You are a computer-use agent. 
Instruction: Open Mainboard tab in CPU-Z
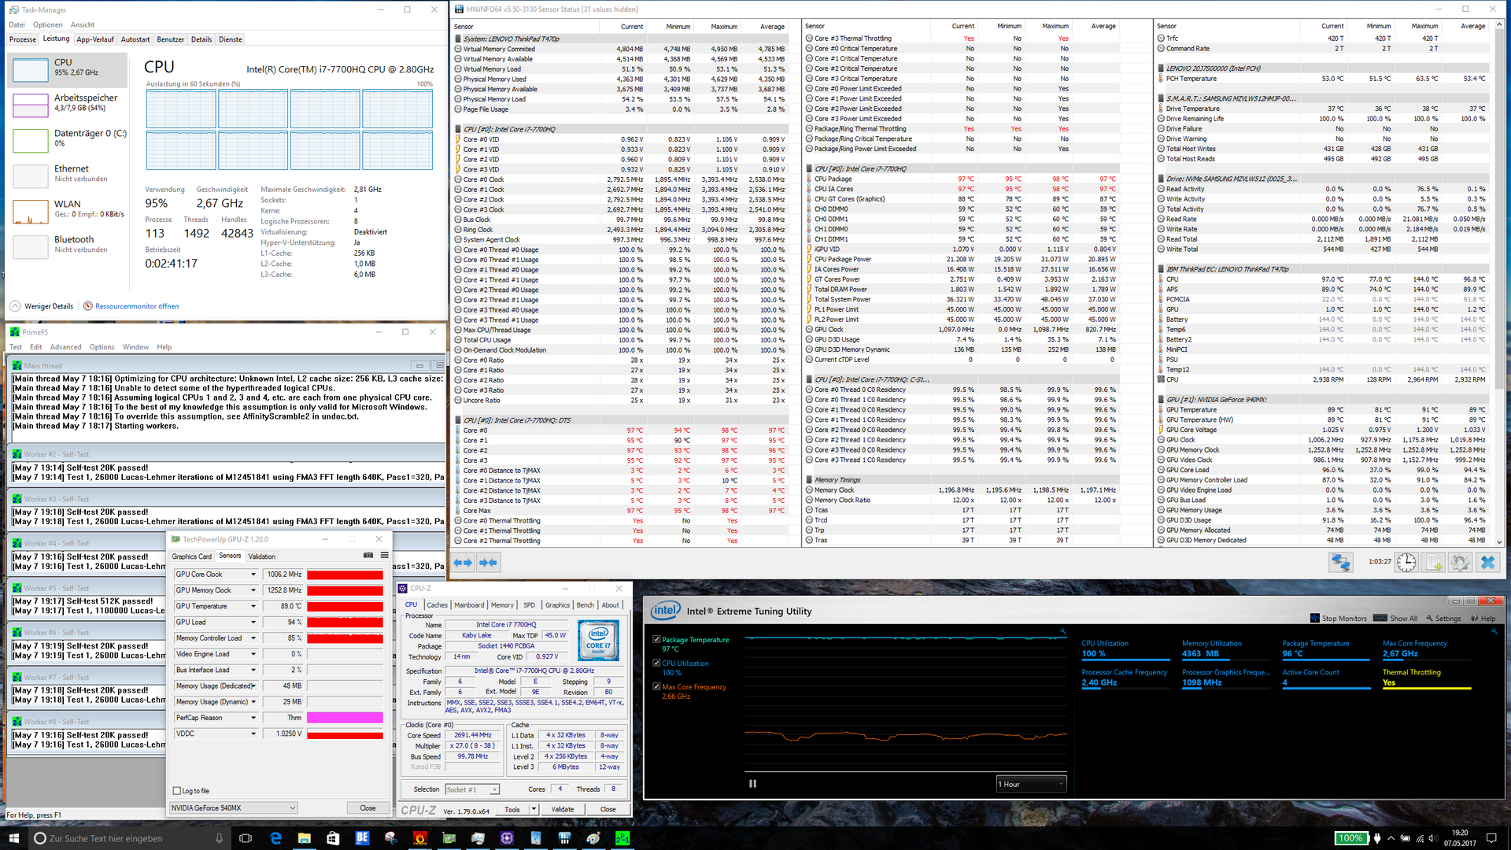469,605
